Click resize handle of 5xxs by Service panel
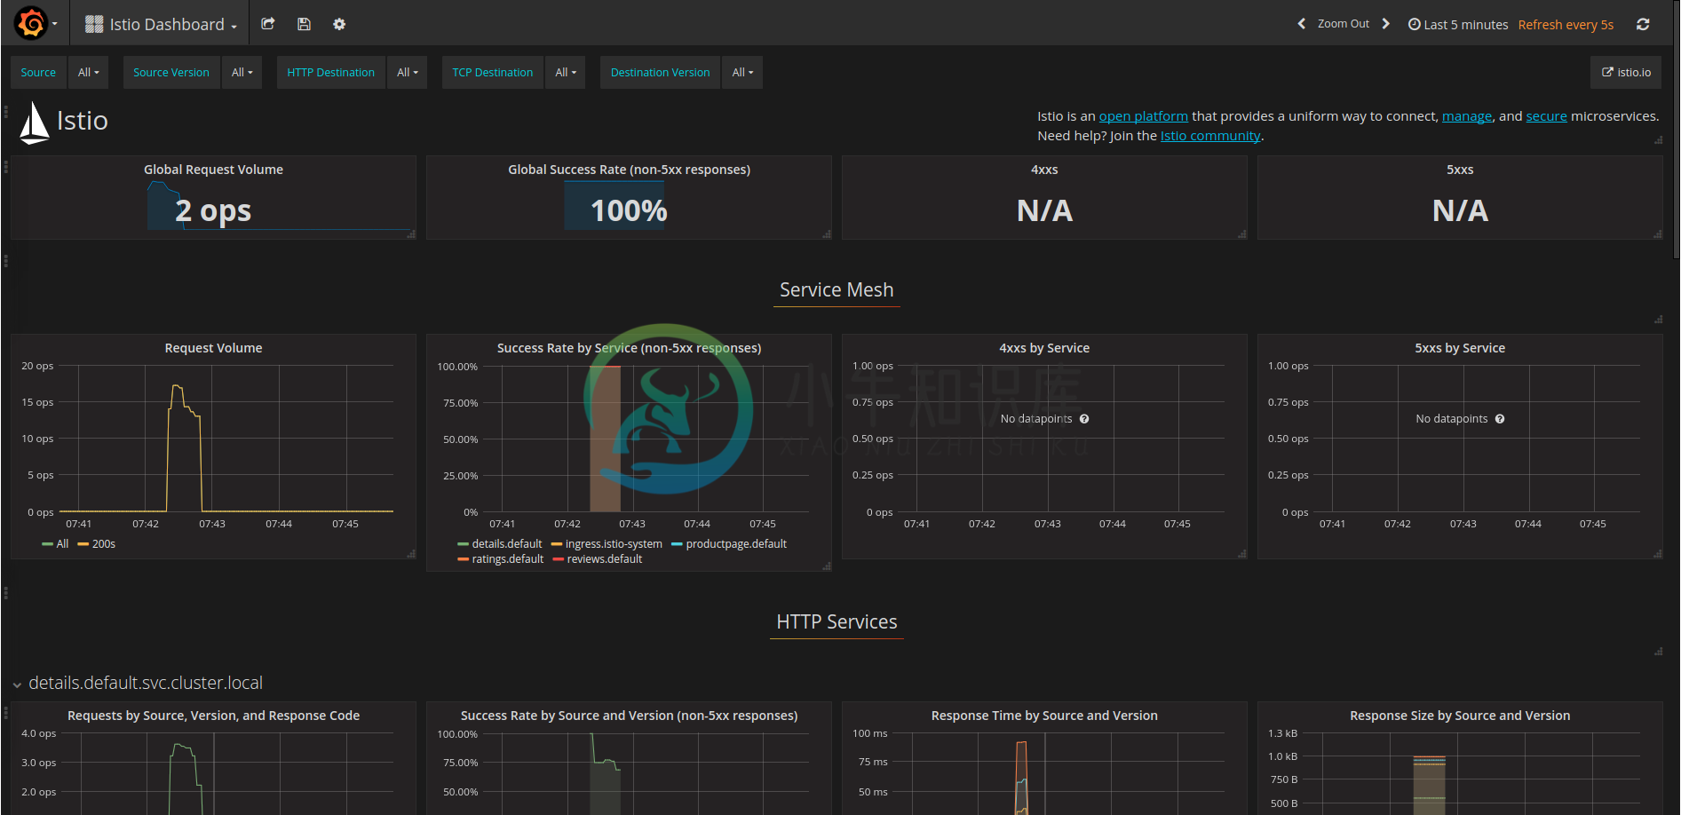 coord(1658,554)
